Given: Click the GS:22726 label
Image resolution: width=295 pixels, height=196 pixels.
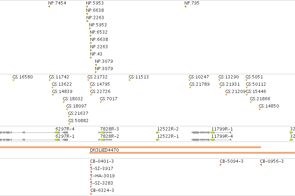Looking at the screenshot, I should pyautogui.click(x=100, y=92).
